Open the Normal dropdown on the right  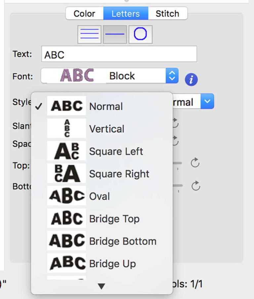click(207, 102)
